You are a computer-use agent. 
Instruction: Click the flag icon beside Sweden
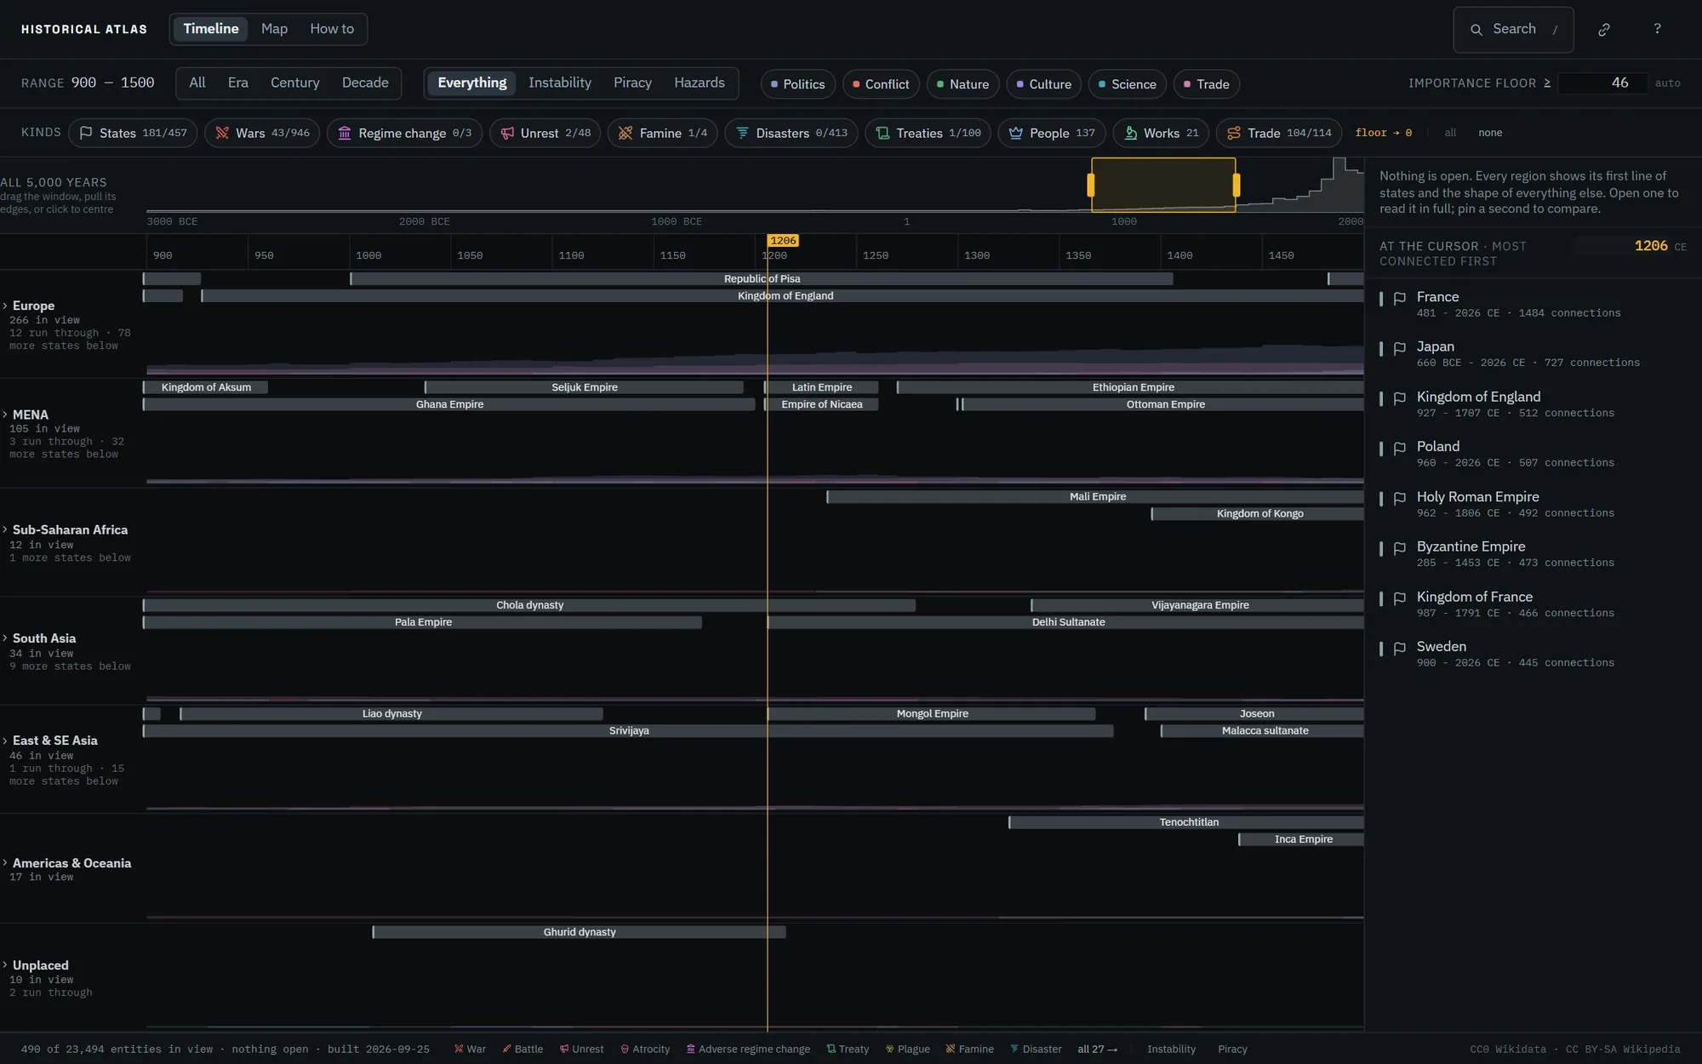pyautogui.click(x=1400, y=648)
